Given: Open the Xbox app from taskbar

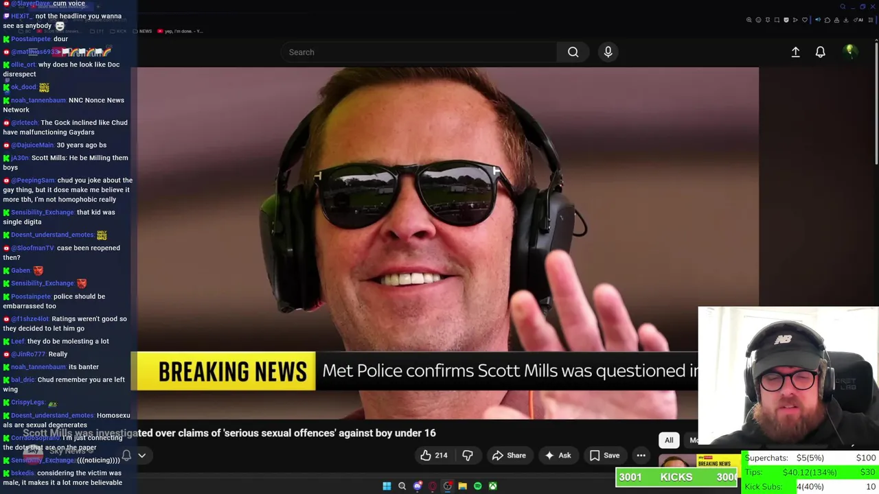Looking at the screenshot, I should click(x=492, y=486).
